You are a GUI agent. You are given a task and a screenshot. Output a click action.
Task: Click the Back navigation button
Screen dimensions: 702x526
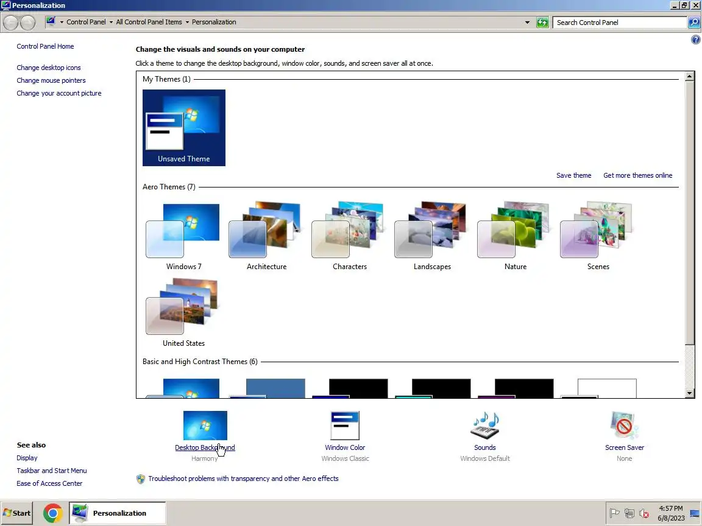point(11,23)
